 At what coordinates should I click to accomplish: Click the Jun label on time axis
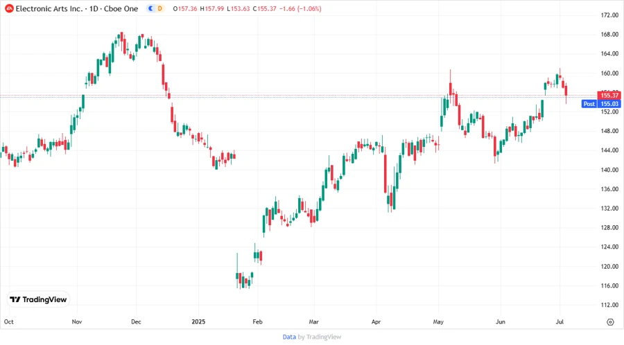500,321
